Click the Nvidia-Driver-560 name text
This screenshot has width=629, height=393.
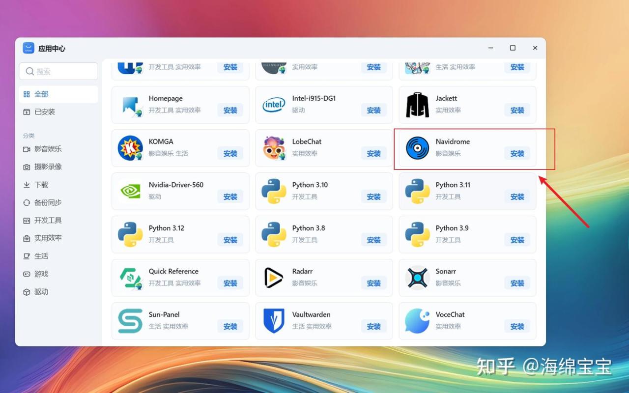(x=176, y=185)
